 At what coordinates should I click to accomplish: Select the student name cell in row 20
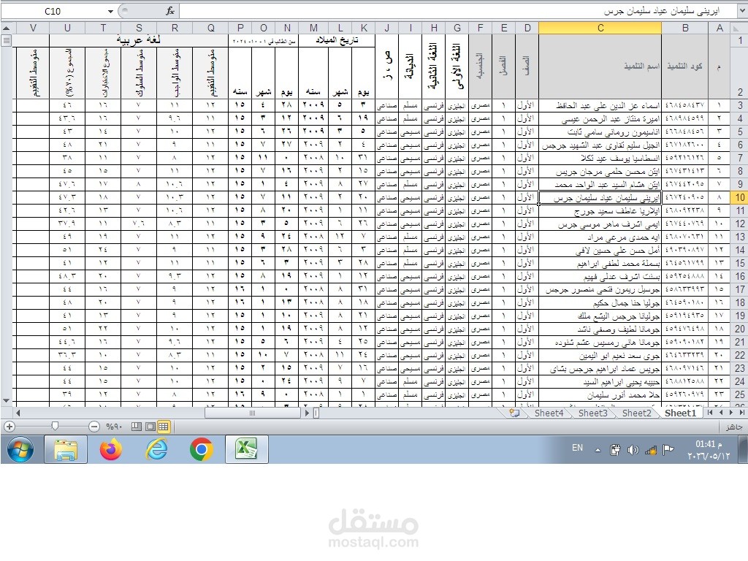click(x=600, y=329)
